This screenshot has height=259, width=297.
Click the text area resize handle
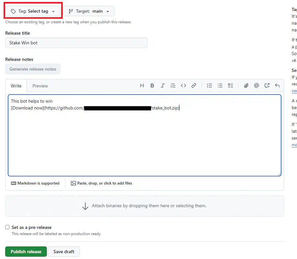click(280, 174)
